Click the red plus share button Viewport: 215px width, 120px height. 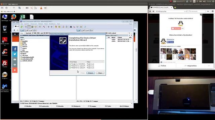(x=15, y=70)
